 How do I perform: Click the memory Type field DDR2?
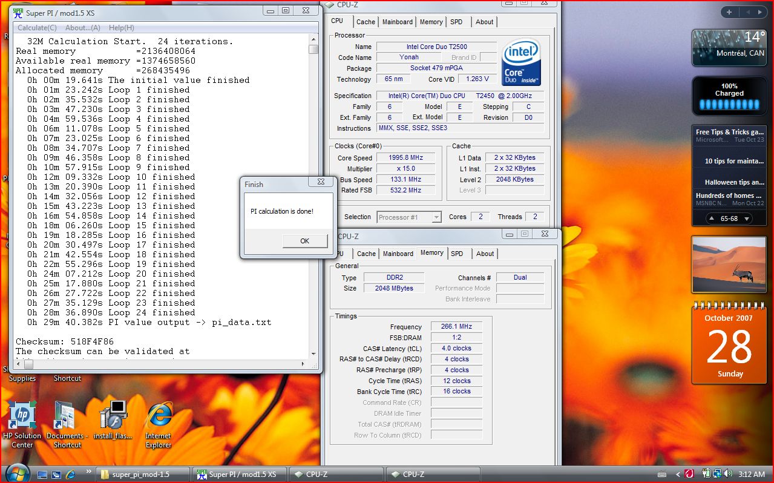(x=393, y=277)
